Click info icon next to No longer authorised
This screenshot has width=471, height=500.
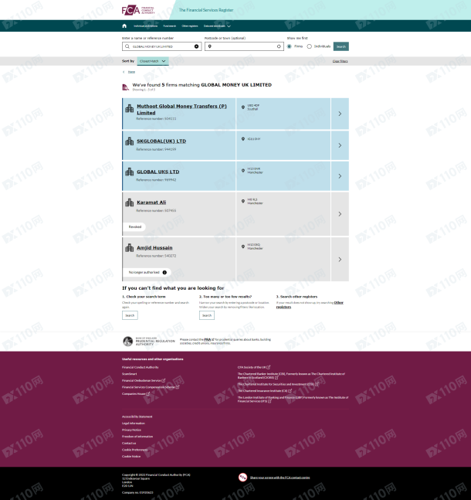point(164,272)
